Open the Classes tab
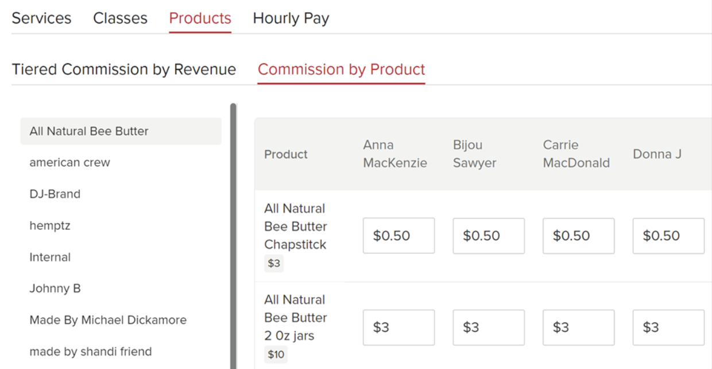The image size is (712, 369). [x=120, y=18]
